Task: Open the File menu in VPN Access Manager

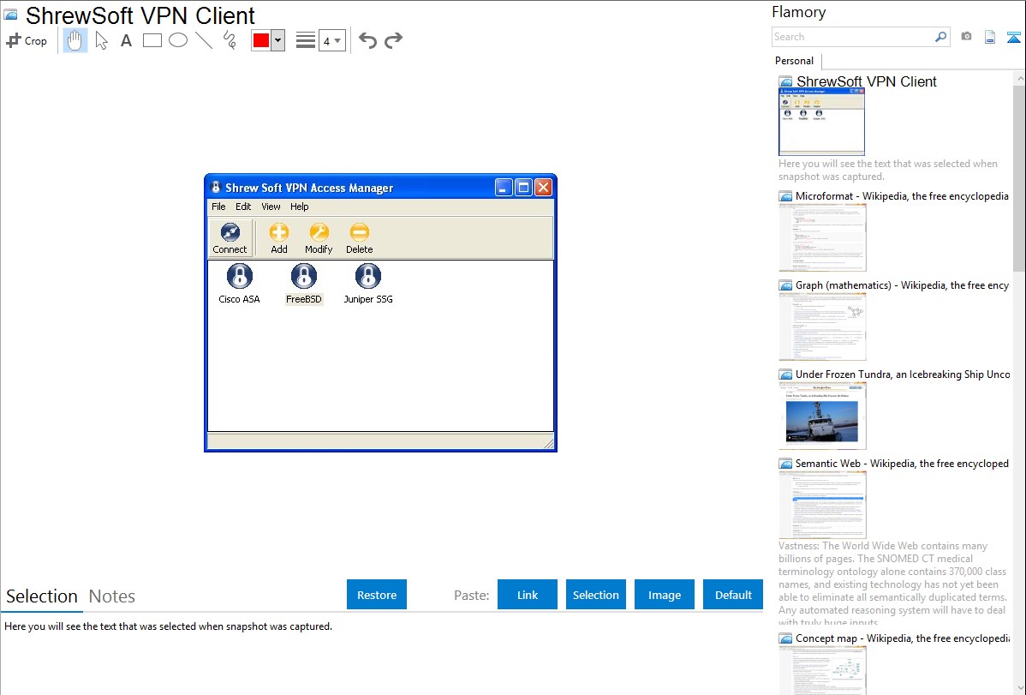Action: [x=218, y=207]
